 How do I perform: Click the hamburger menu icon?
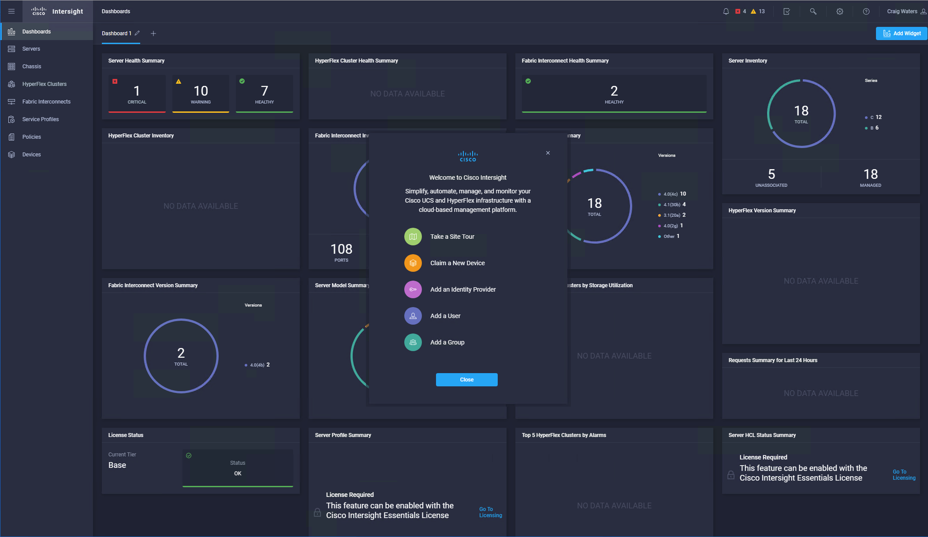(11, 11)
